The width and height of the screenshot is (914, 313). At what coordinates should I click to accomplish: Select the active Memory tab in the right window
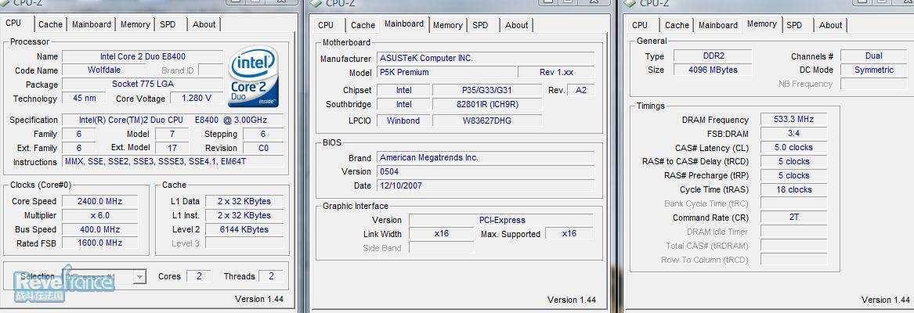762,24
